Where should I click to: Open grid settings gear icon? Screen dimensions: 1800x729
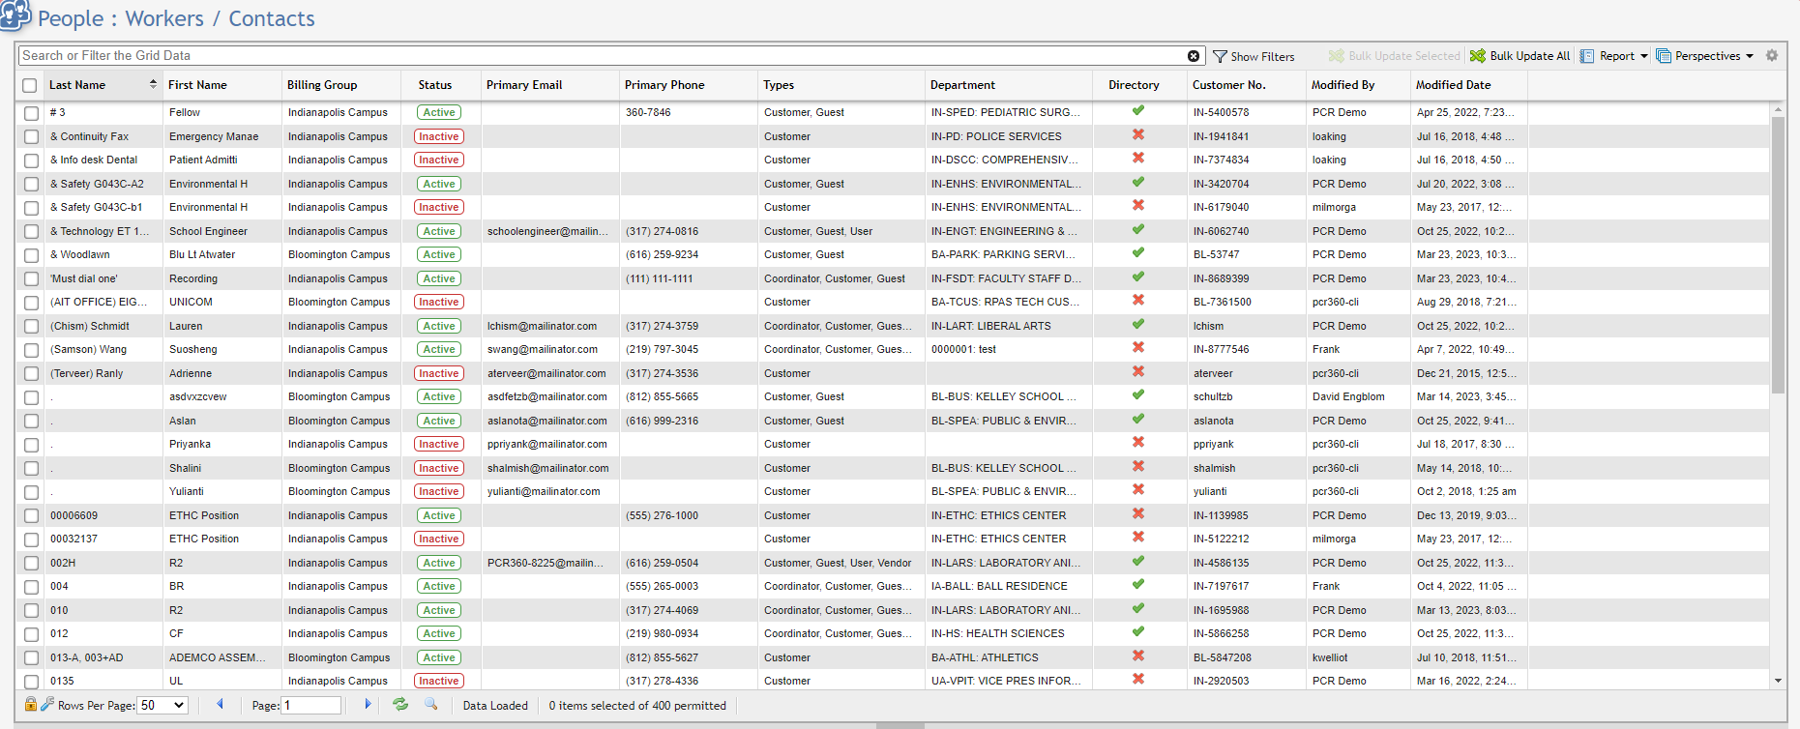coord(1772,56)
